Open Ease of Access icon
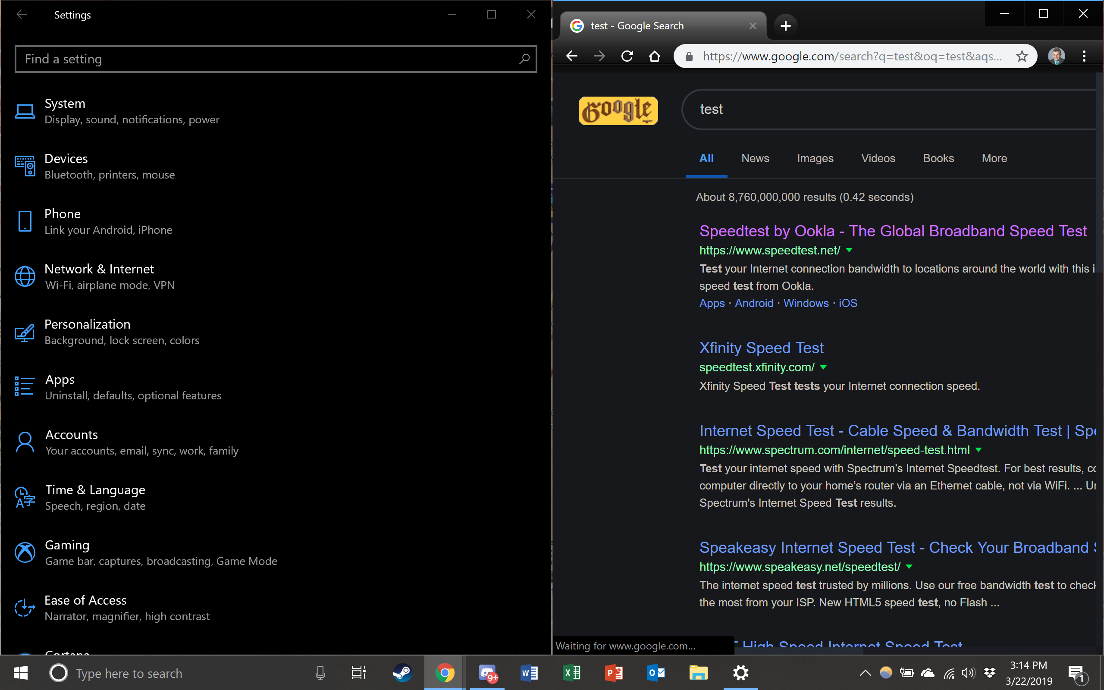This screenshot has height=690, width=1104. click(25, 607)
